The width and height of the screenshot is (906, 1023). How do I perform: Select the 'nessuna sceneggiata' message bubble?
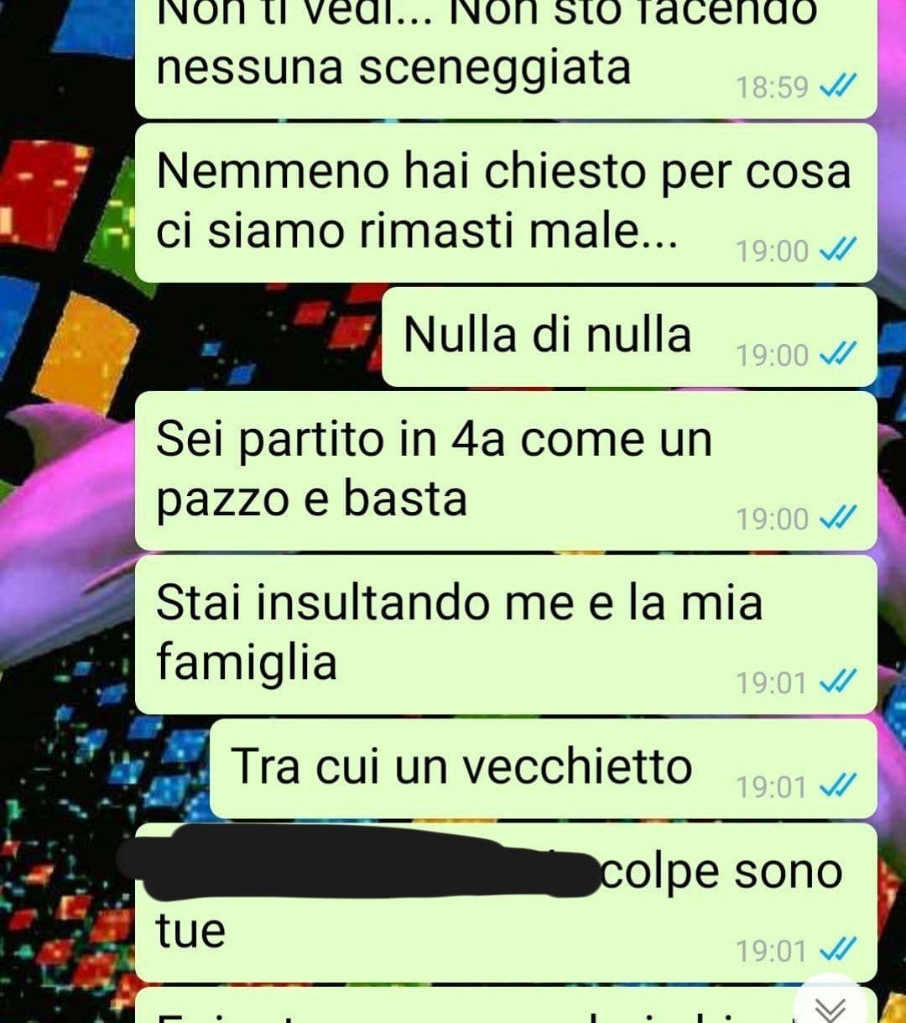[x=506, y=59]
